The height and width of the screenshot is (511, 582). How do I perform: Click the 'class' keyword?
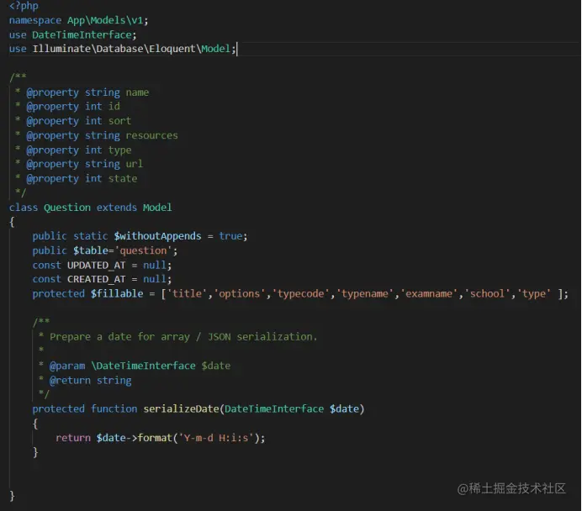pos(24,208)
